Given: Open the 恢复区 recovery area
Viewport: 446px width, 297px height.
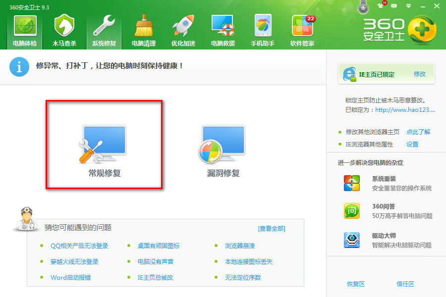Looking at the screenshot, I should 355,284.
